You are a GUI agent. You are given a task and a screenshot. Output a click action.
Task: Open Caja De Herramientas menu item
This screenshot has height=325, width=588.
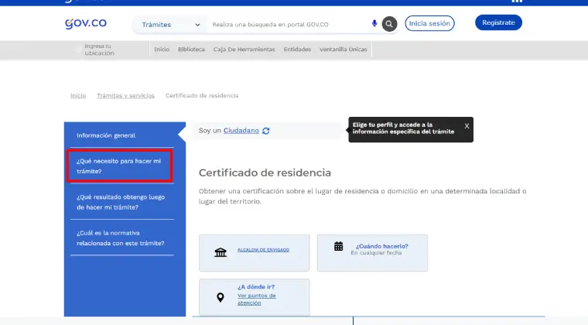pyautogui.click(x=244, y=49)
